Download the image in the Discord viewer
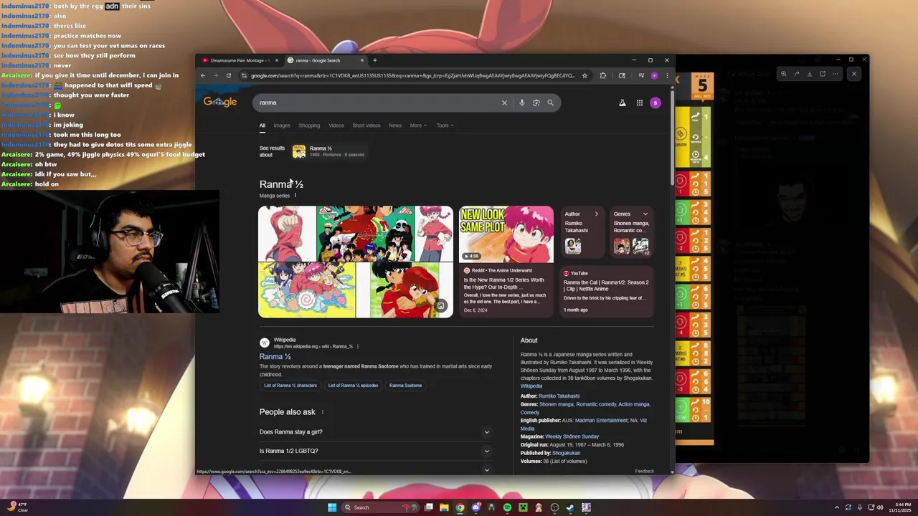The height and width of the screenshot is (516, 918). point(809,74)
